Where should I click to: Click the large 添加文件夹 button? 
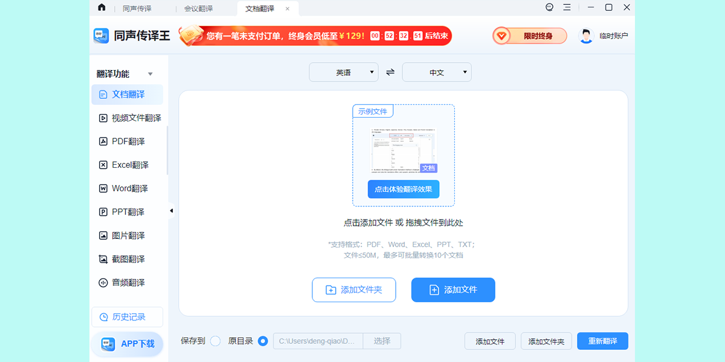pos(354,290)
